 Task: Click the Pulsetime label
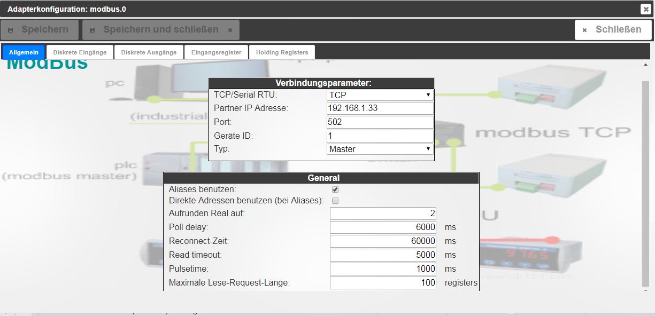point(189,269)
